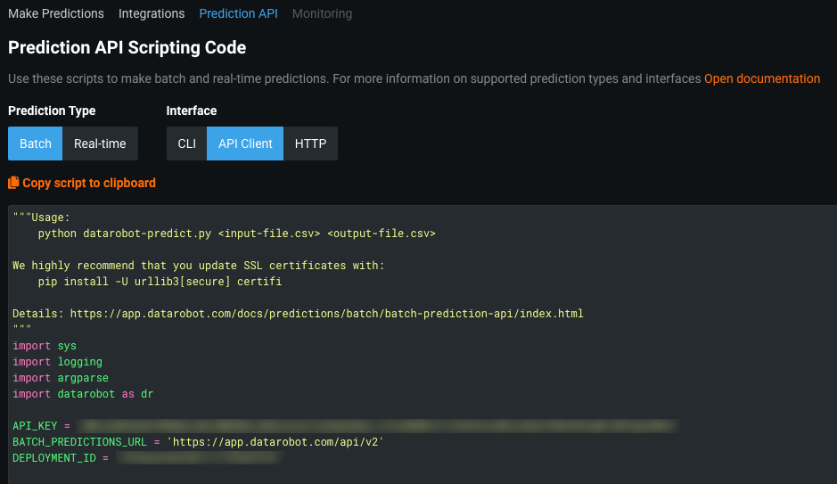Switch prediction type to Real-time
The height and width of the screenshot is (484, 837).
(100, 144)
